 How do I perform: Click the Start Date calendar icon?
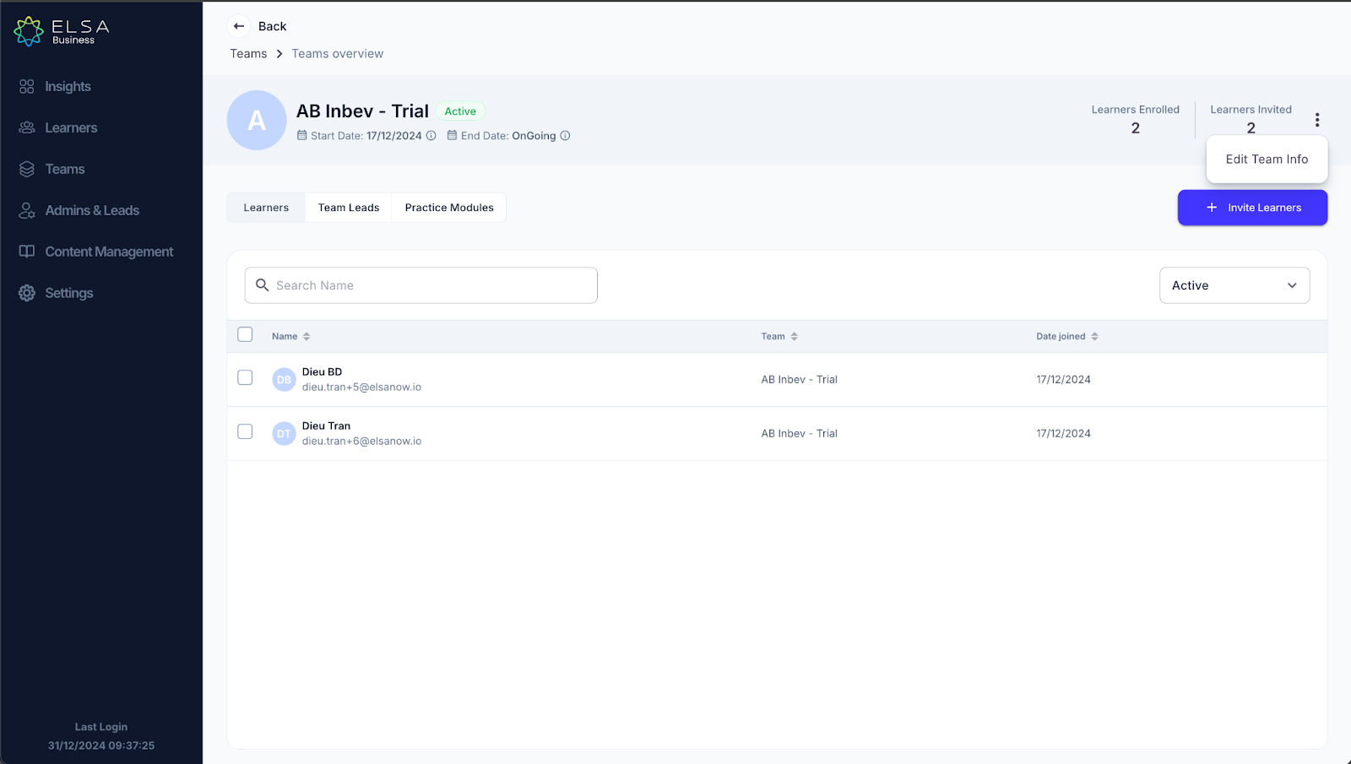click(x=302, y=135)
